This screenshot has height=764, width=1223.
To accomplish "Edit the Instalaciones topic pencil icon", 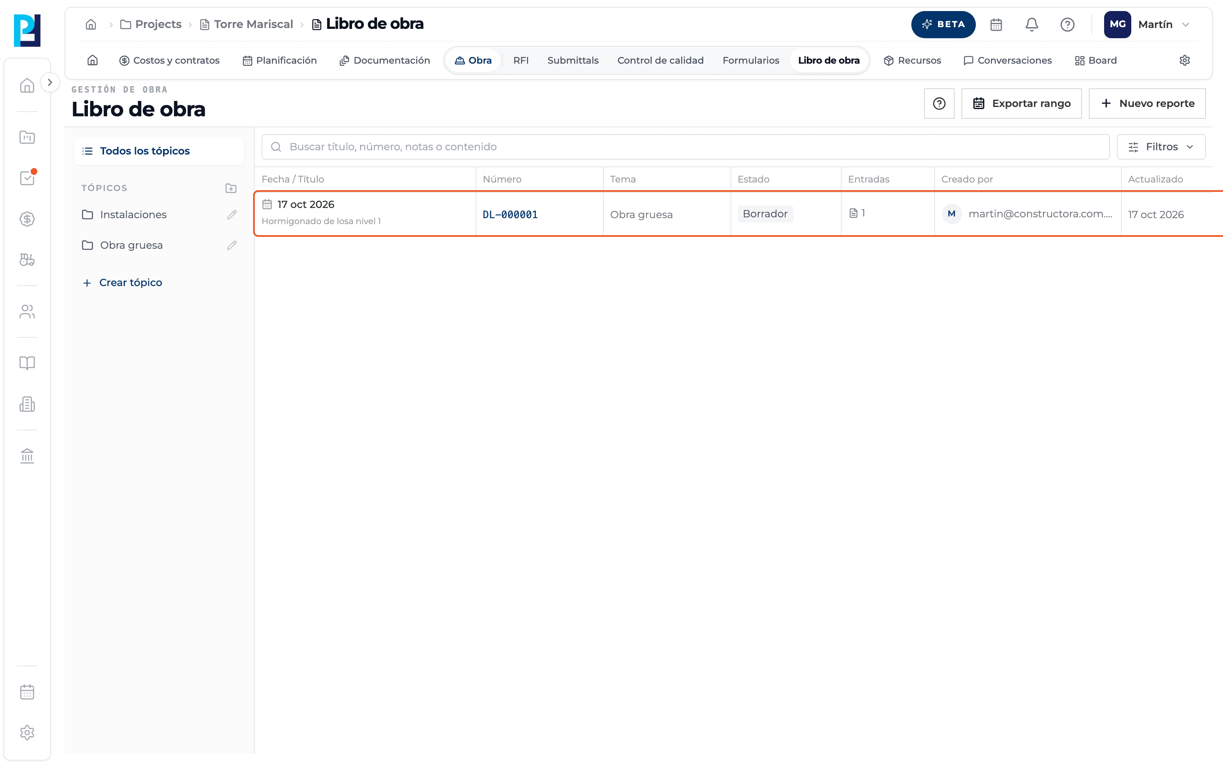I will [x=232, y=215].
